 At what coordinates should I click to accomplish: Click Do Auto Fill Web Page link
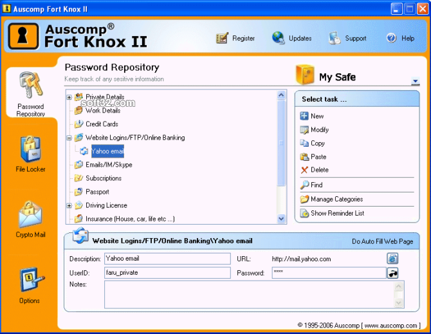pyautogui.click(x=382, y=241)
